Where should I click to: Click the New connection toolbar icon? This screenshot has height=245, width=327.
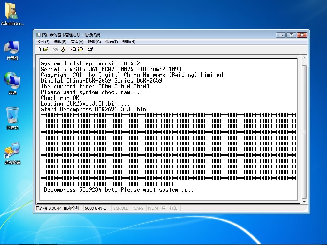(x=39, y=49)
